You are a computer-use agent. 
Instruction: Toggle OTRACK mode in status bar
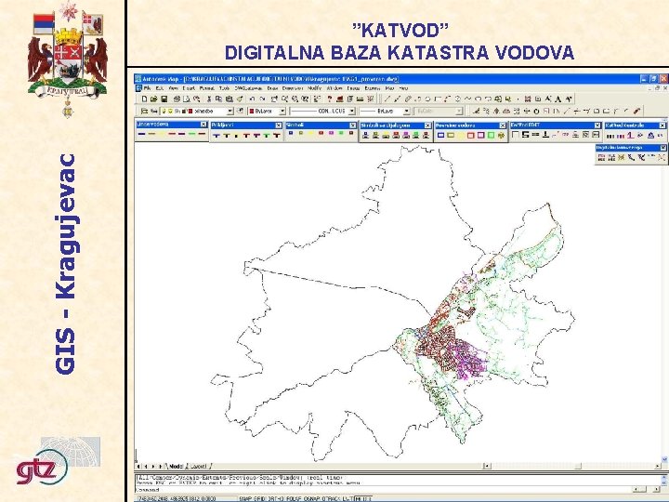pos(331,498)
